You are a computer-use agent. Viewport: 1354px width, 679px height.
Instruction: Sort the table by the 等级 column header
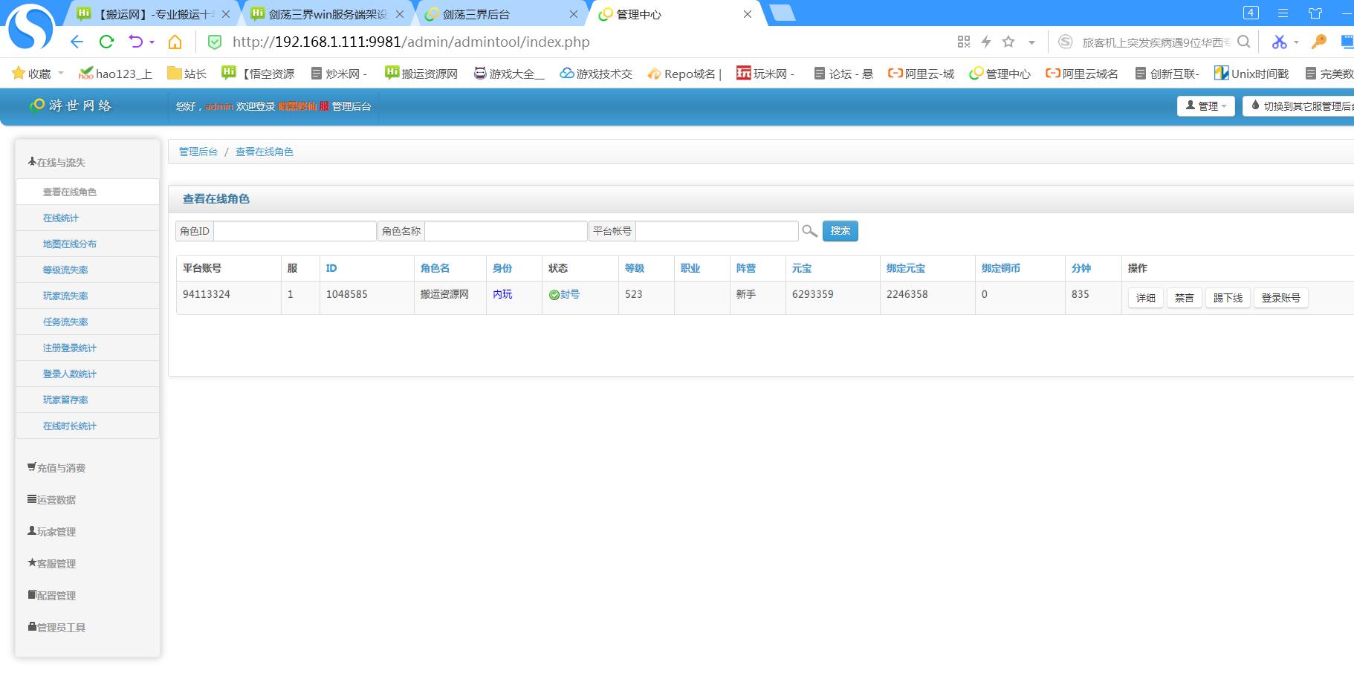coord(635,268)
